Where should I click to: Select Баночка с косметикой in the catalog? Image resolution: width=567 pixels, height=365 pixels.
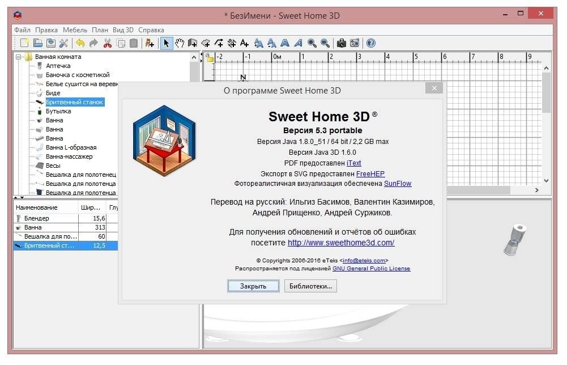click(x=78, y=75)
